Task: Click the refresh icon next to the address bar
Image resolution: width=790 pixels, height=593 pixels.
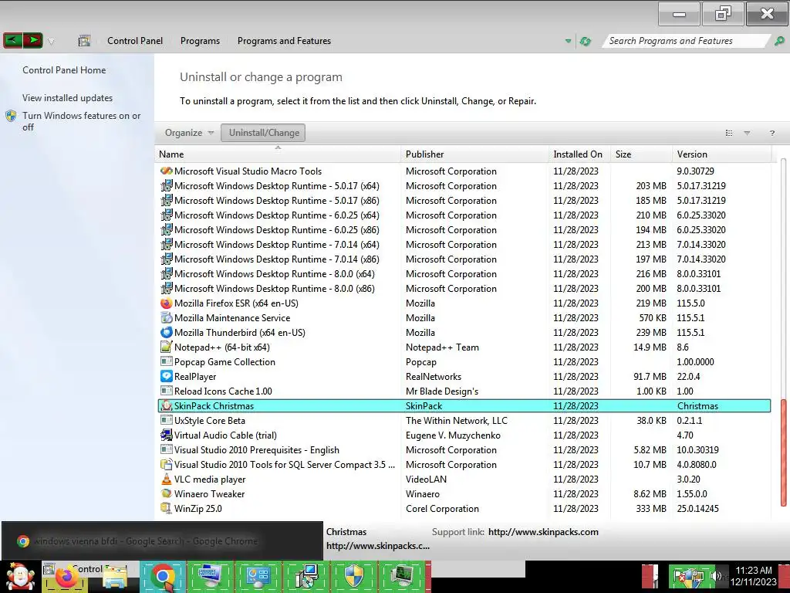Action: click(585, 41)
